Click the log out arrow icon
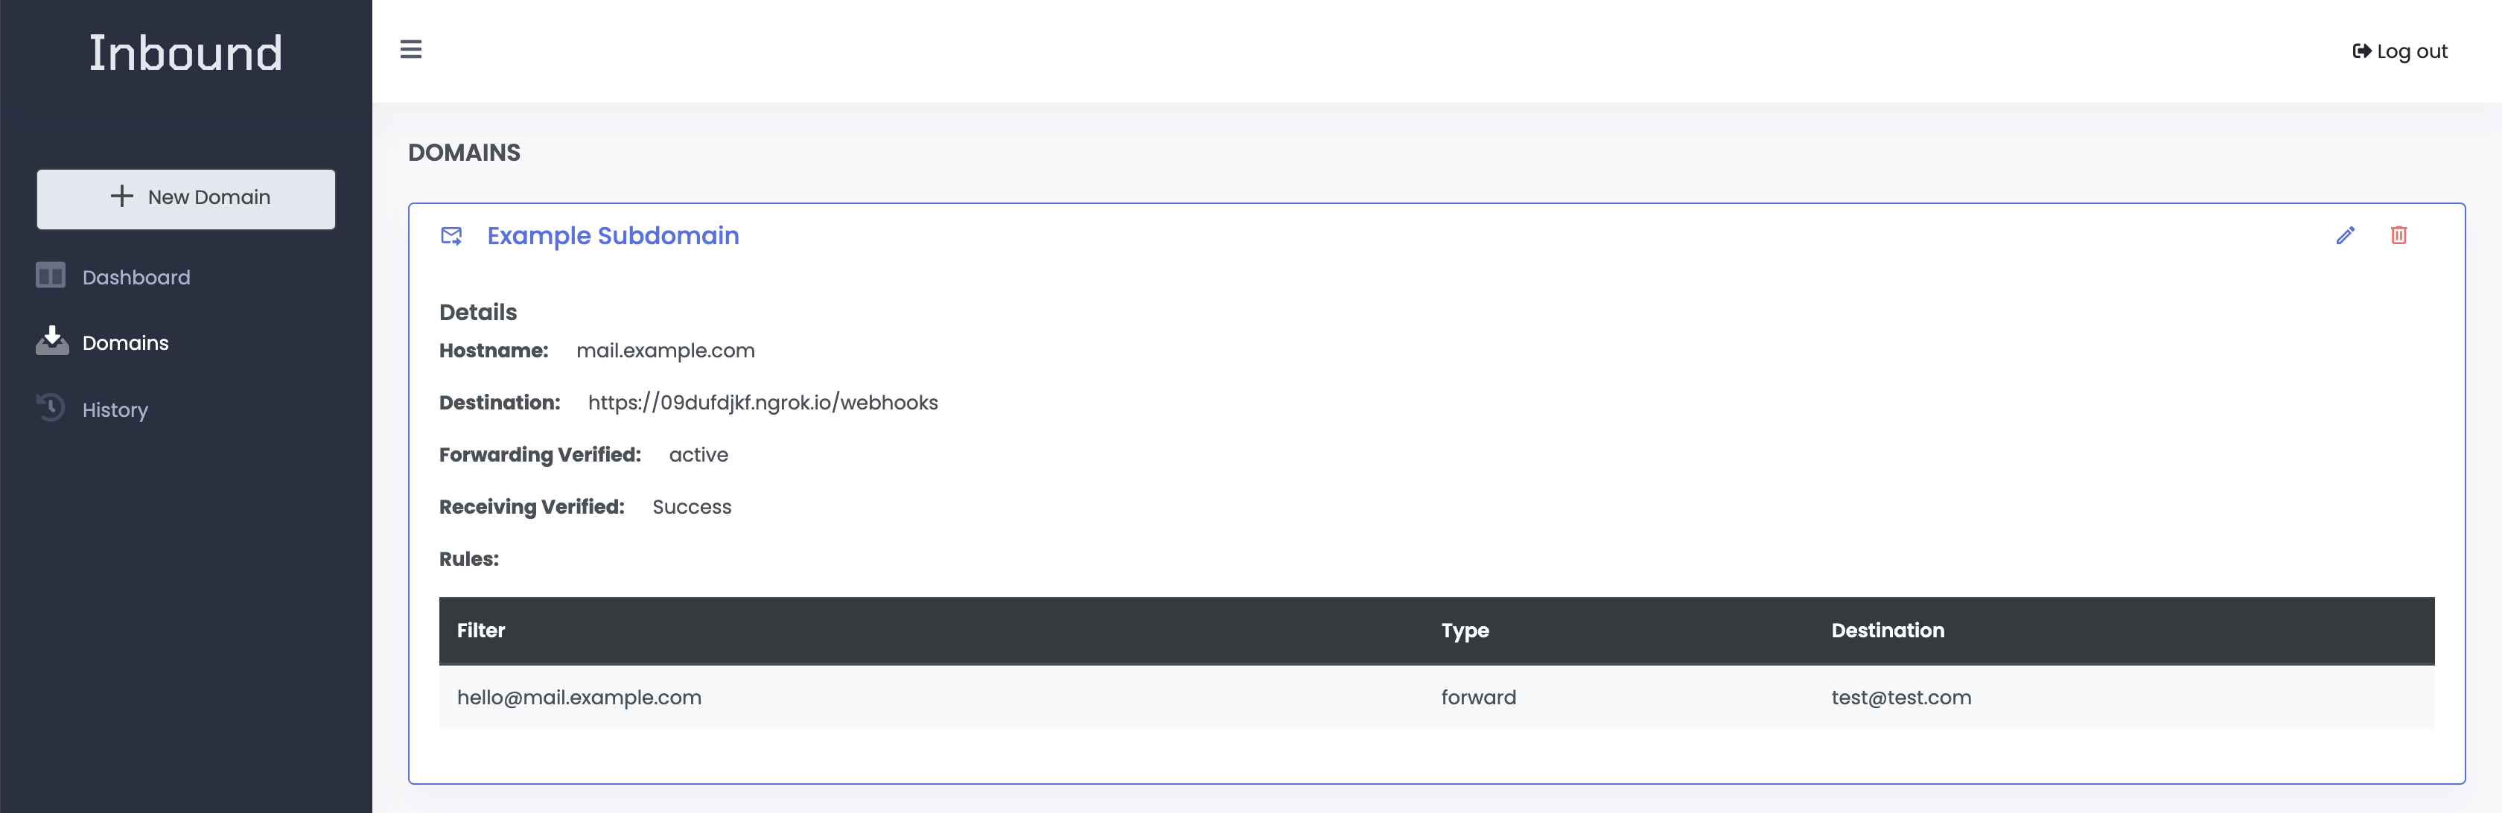Image resolution: width=2502 pixels, height=813 pixels. tap(2361, 51)
